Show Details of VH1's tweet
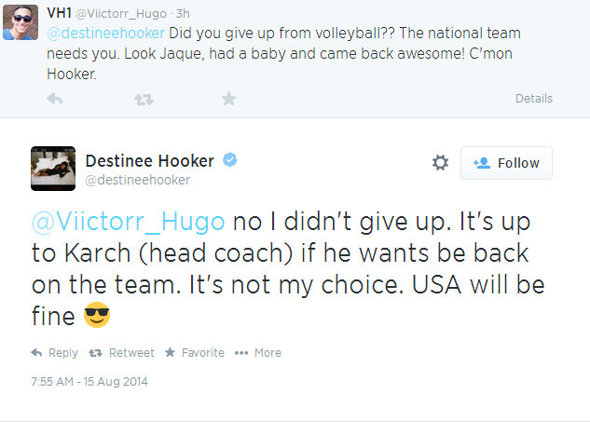The image size is (590, 422). (x=533, y=99)
